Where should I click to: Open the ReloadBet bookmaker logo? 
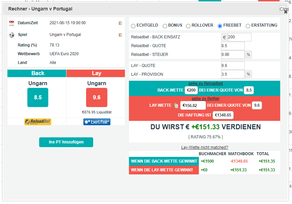[37, 122]
